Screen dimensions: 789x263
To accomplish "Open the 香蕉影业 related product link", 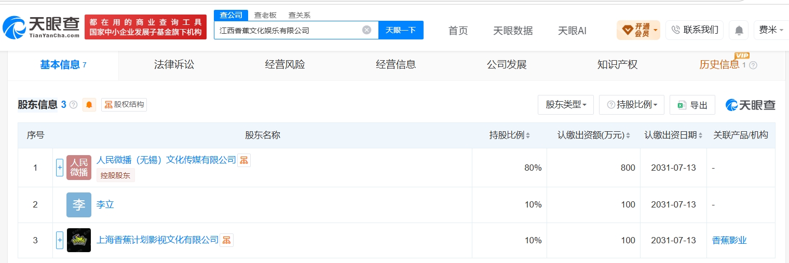I will coord(729,240).
